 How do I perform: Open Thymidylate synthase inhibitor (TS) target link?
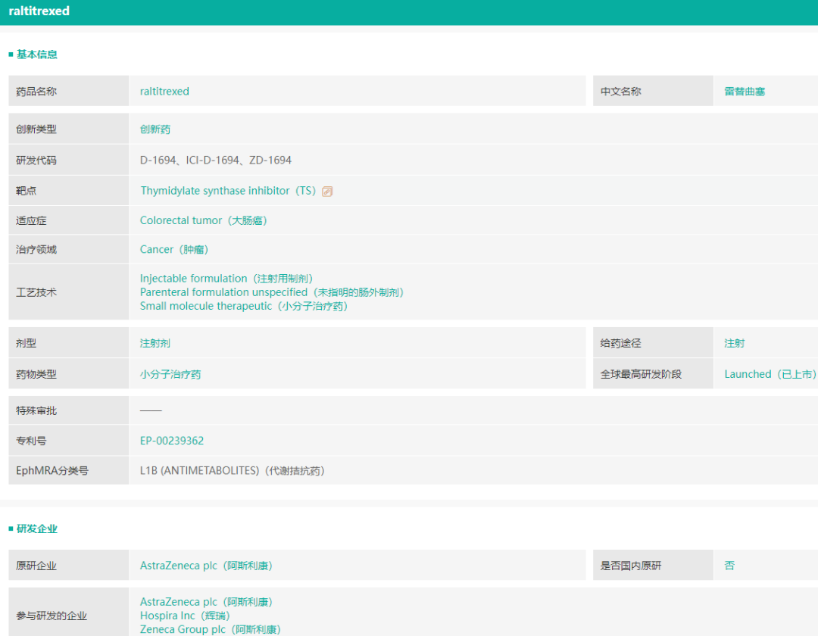(x=227, y=191)
